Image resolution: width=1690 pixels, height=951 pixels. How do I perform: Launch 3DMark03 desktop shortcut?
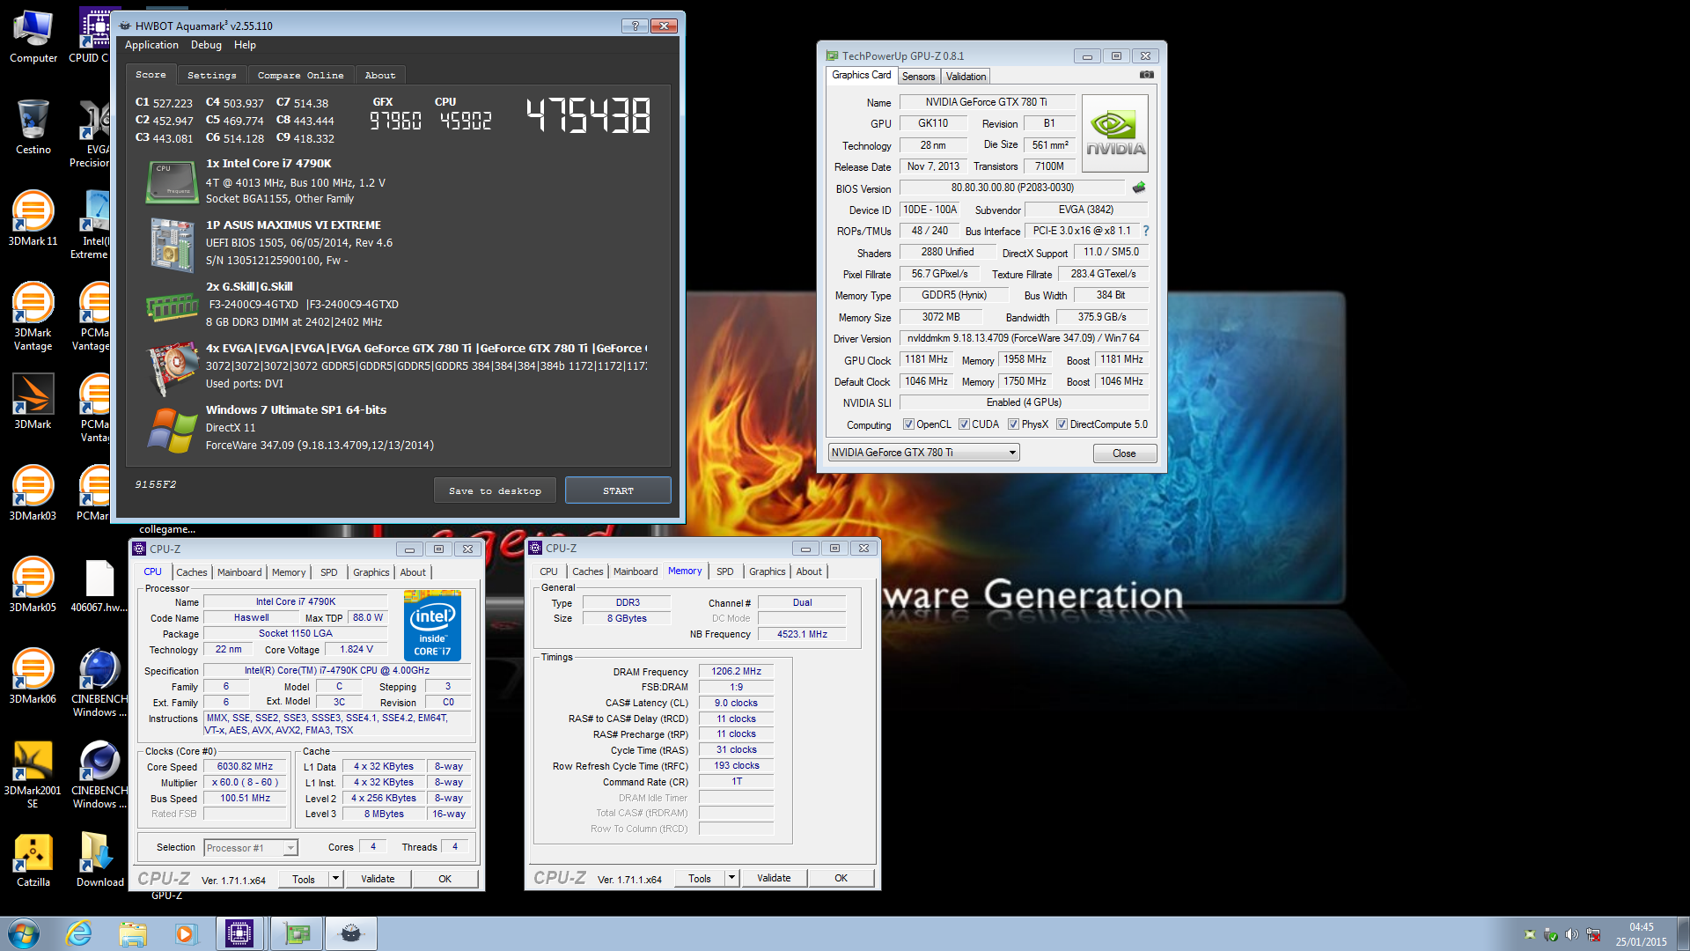[33, 493]
